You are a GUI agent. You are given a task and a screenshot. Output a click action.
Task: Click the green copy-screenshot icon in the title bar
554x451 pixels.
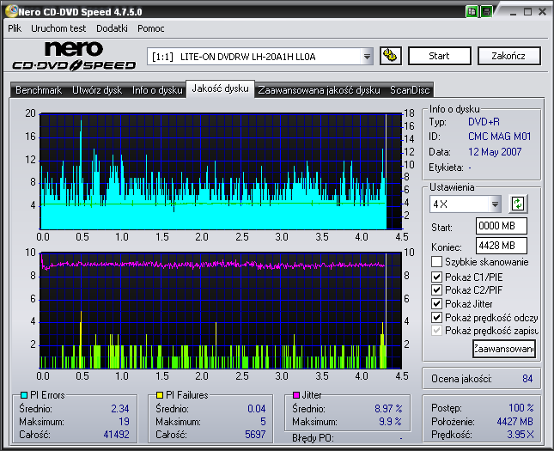click(x=472, y=11)
